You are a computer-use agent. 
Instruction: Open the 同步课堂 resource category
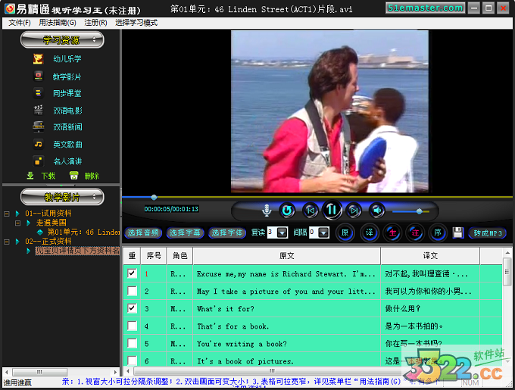[67, 93]
